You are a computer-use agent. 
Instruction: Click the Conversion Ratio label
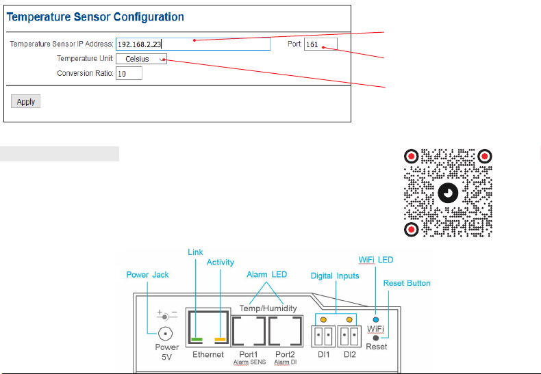pos(85,73)
